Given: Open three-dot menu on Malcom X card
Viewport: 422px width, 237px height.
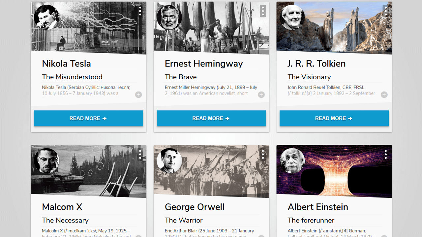Looking at the screenshot, I should pos(140,154).
